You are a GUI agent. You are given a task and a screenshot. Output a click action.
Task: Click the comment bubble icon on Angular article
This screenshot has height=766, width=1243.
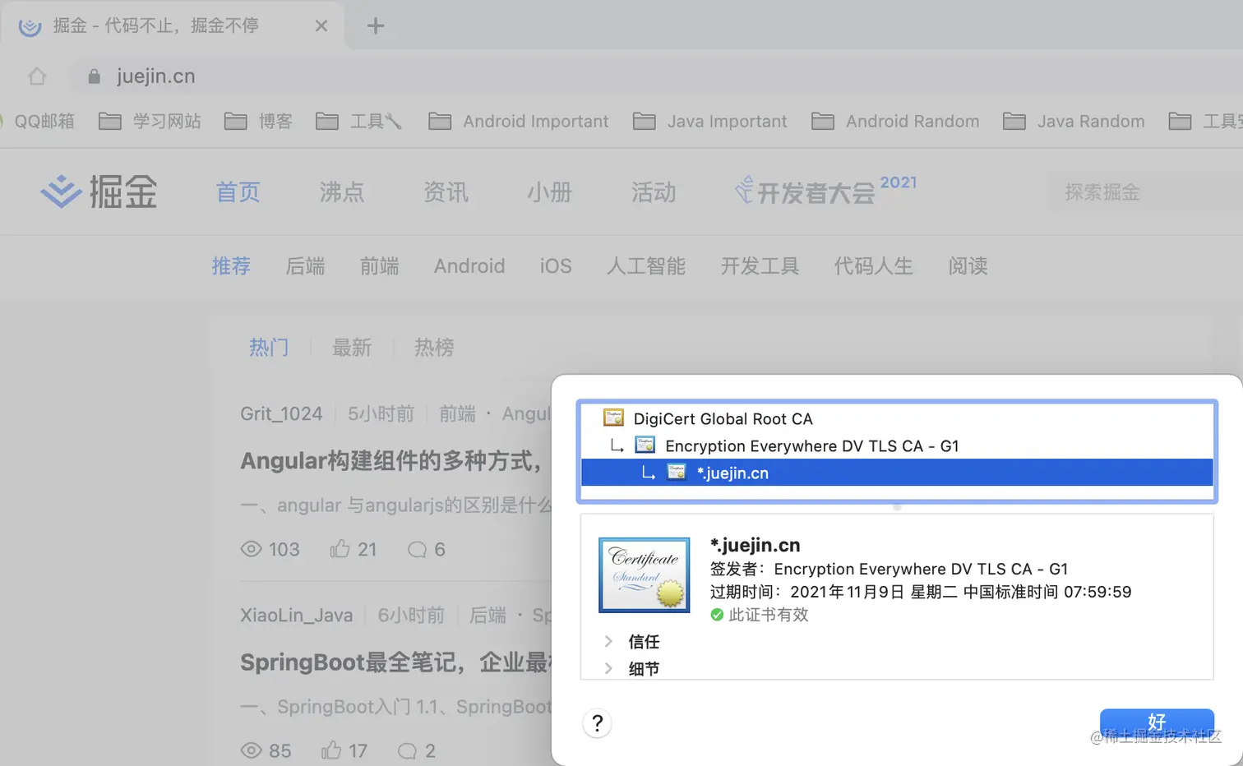point(418,549)
